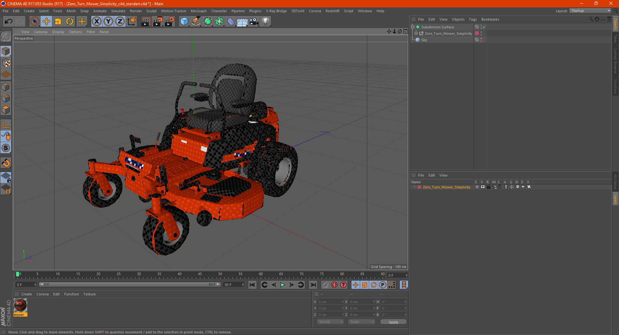Go to start of animation

click(x=252, y=285)
